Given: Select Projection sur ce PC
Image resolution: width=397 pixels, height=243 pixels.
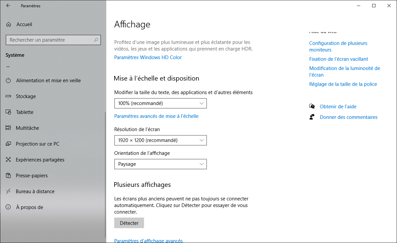Looking at the screenshot, I should point(37,144).
